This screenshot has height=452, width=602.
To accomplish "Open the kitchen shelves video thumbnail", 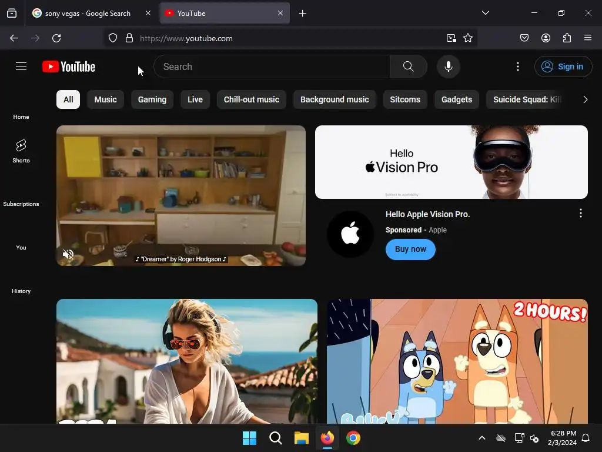I will click(x=181, y=195).
